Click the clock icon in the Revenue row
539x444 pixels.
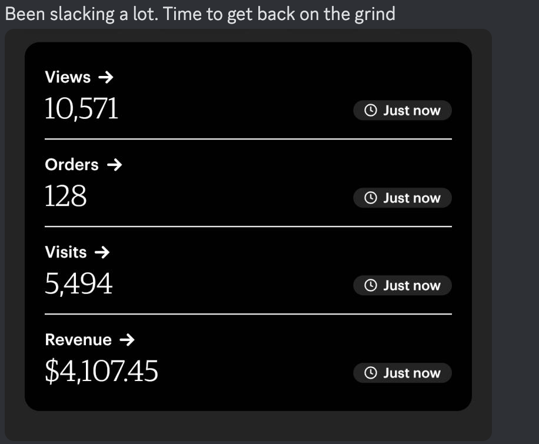pos(371,373)
